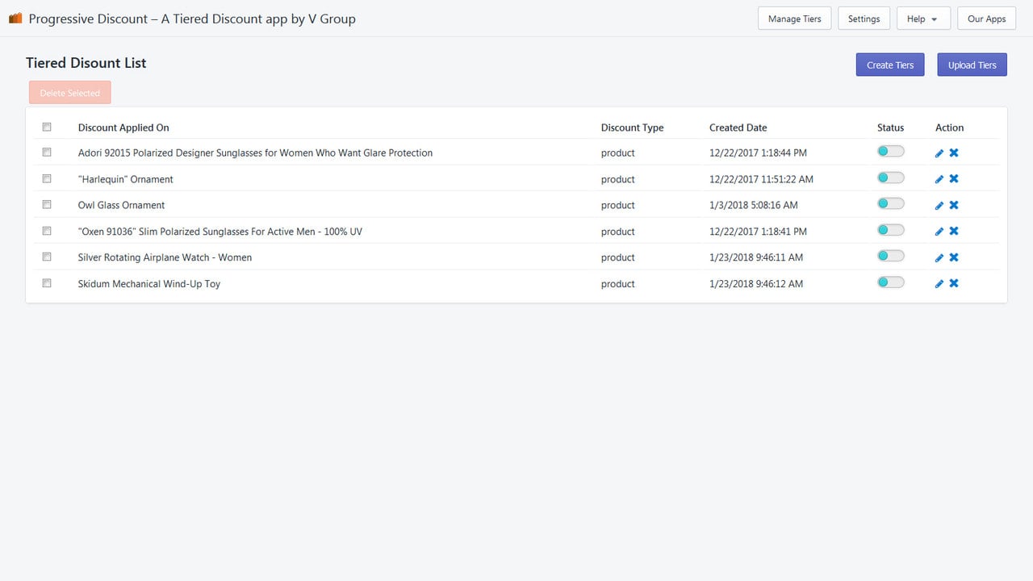This screenshot has width=1033, height=581.
Task: Click the Upload Tiers button
Action: click(972, 65)
